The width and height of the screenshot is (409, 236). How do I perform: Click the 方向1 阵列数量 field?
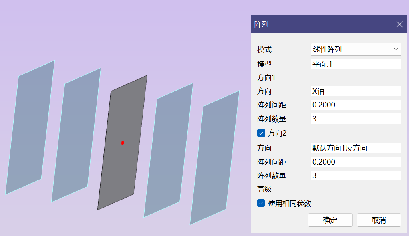[x=356, y=119]
